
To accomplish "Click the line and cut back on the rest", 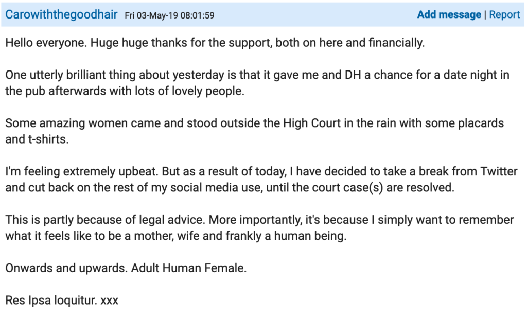I will point(230,188).
